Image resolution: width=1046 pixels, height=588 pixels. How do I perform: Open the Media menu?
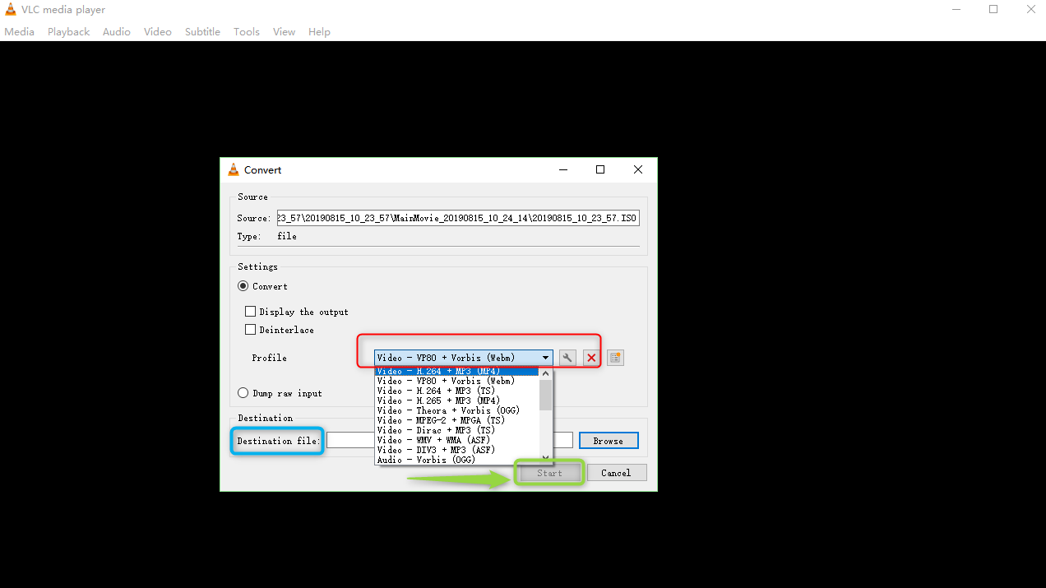[20, 31]
